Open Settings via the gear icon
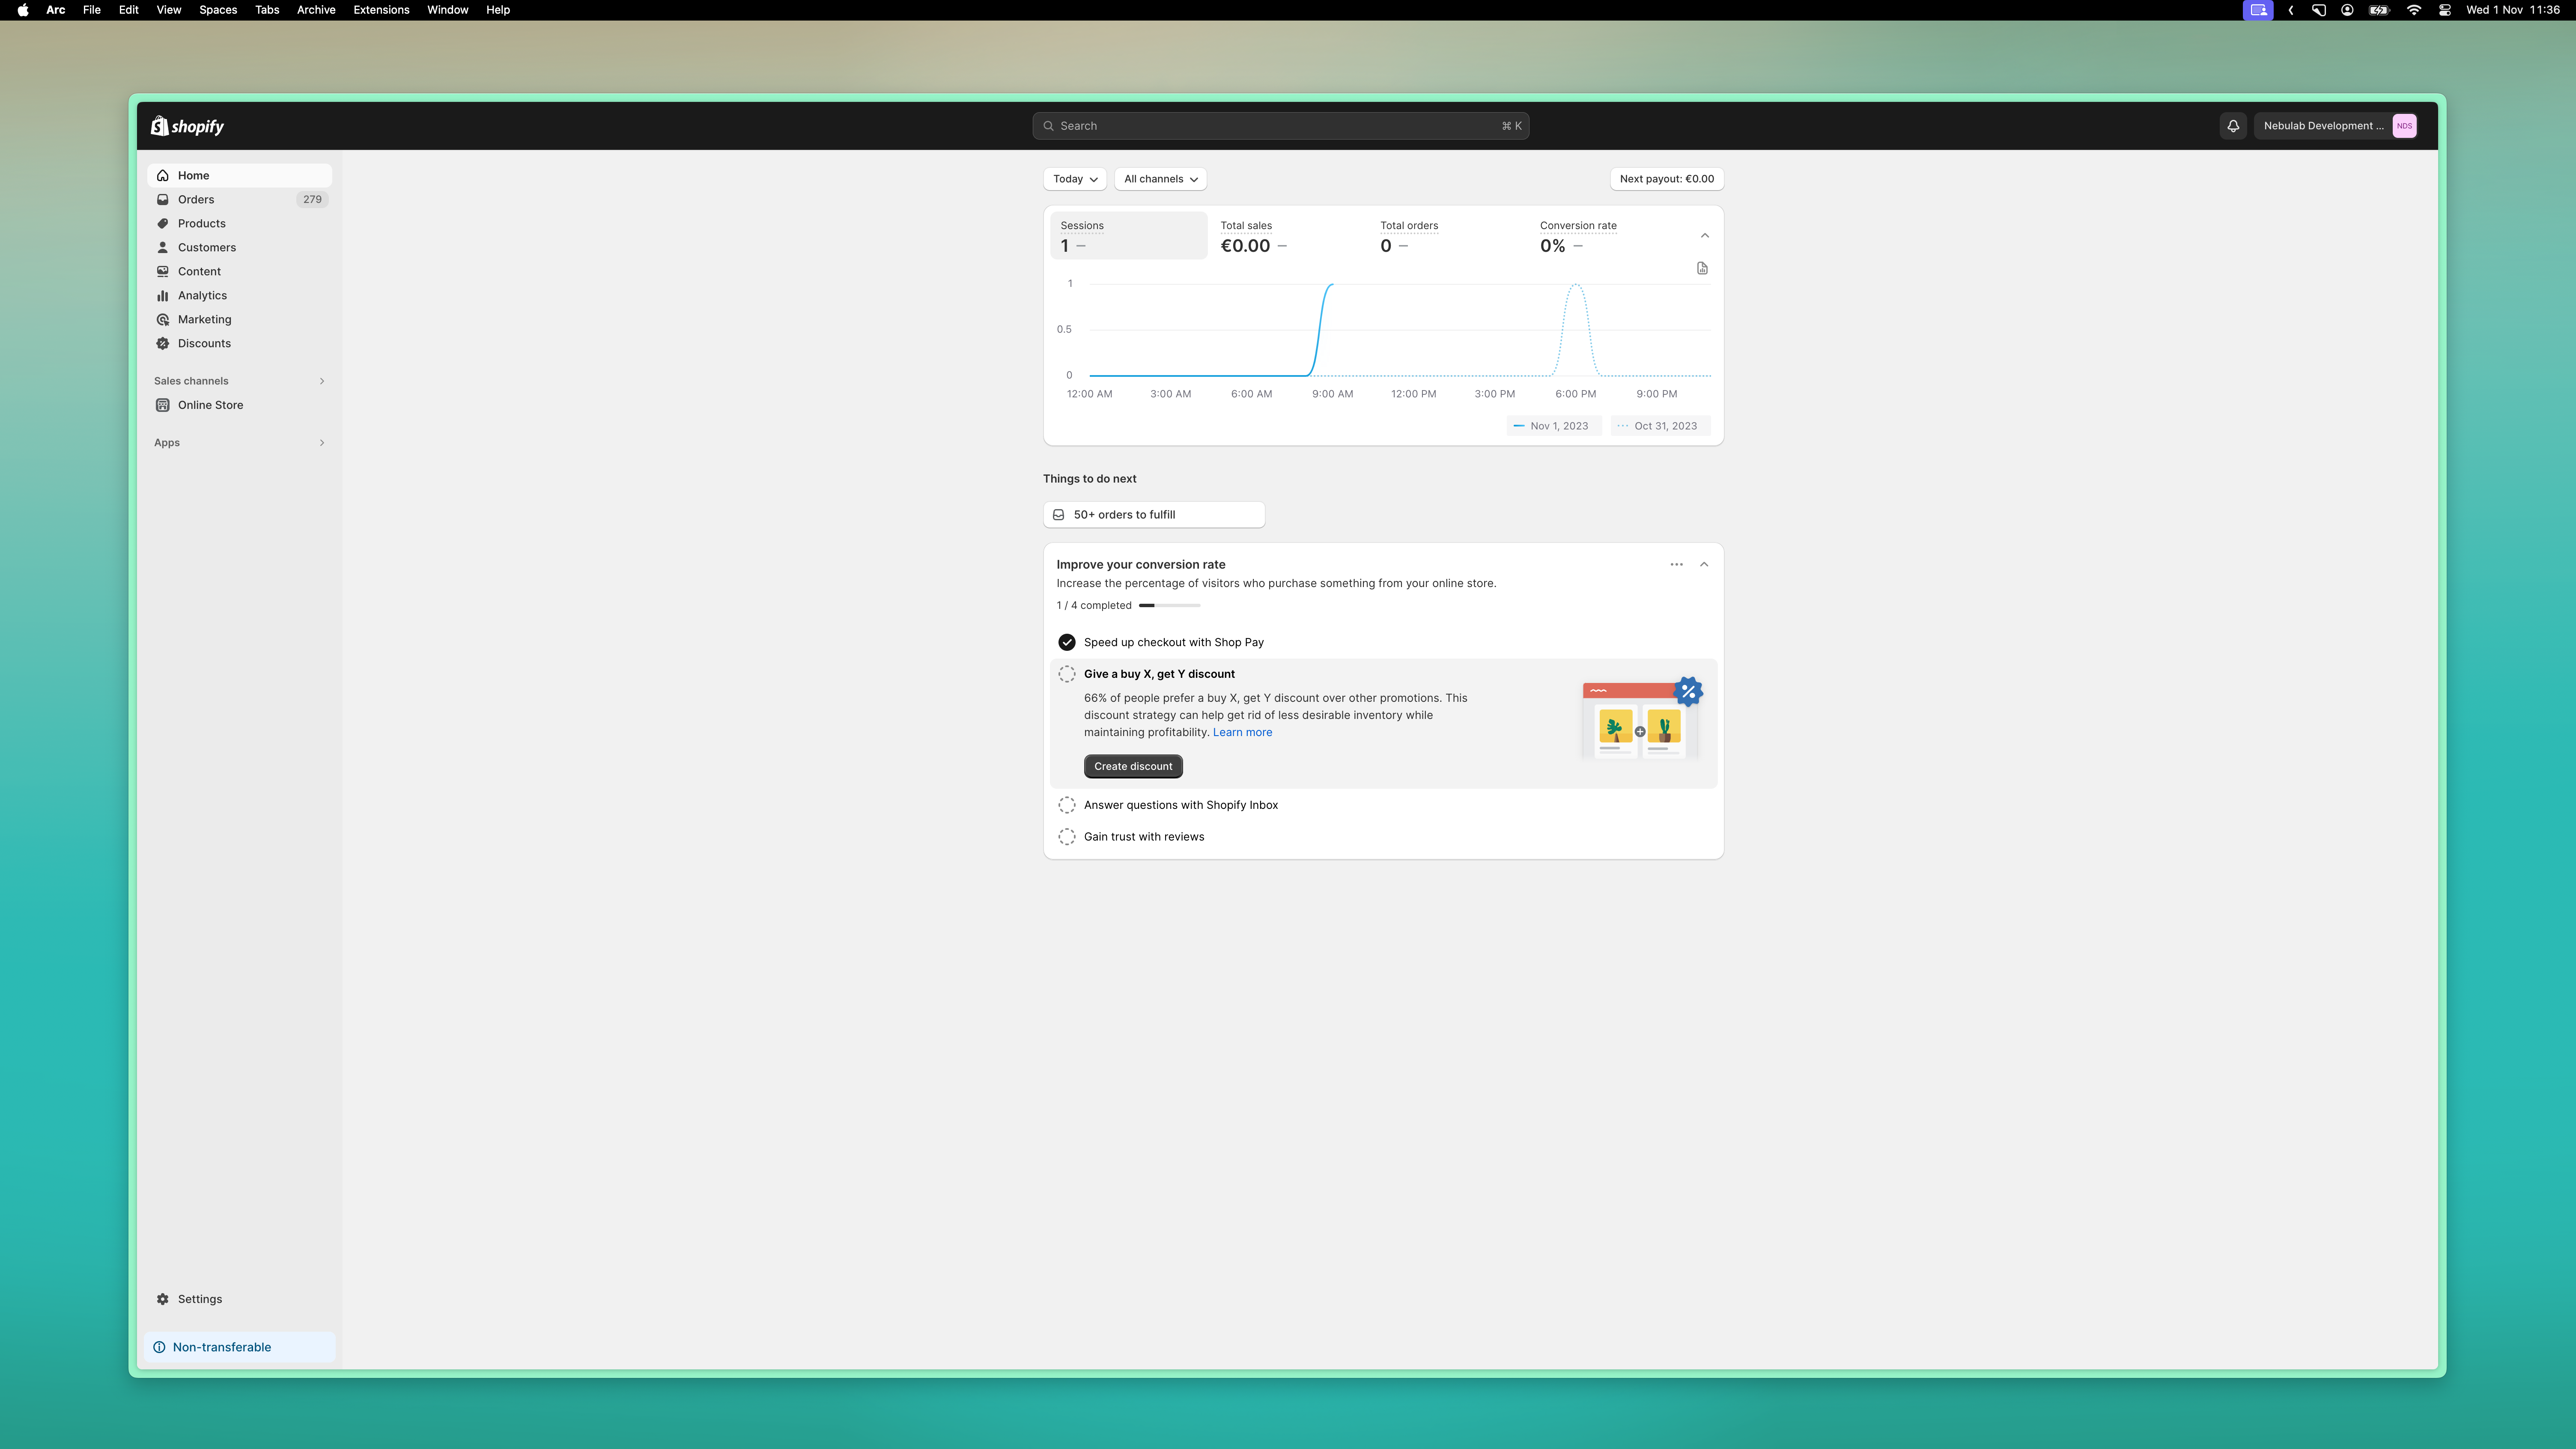2576x1449 pixels. pyautogui.click(x=163, y=1300)
